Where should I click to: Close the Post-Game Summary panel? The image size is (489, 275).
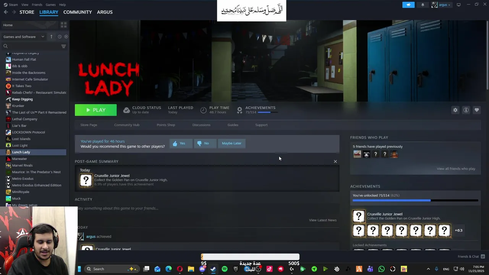(335, 161)
